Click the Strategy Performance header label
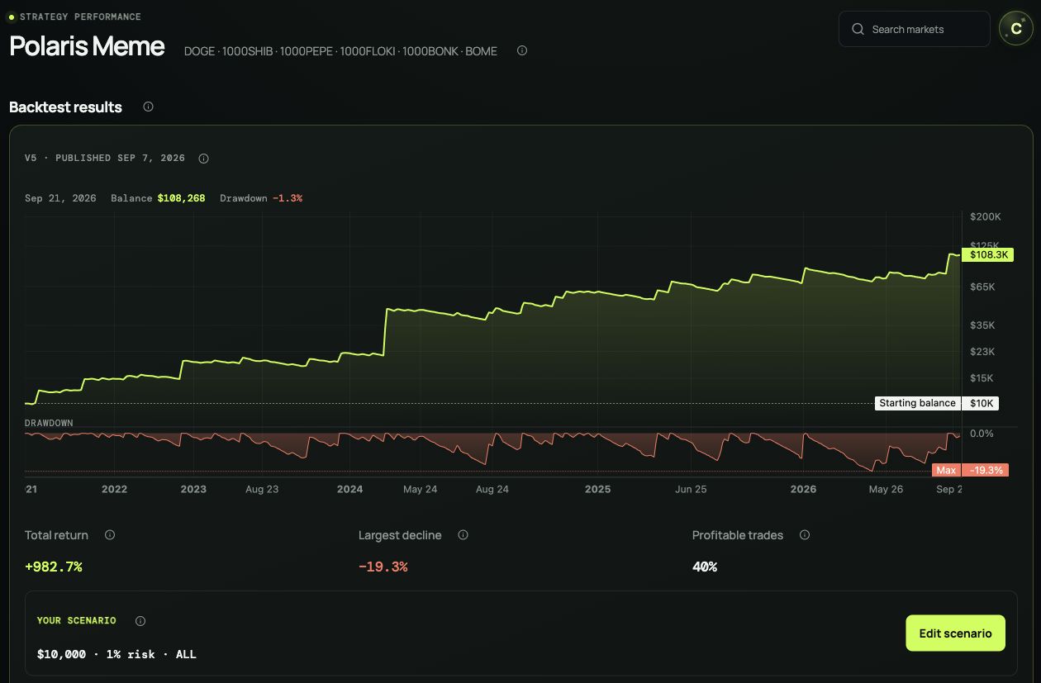 coord(80,17)
